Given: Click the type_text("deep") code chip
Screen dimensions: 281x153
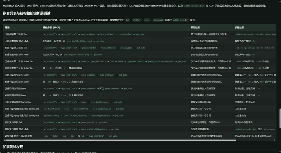Looking at the screenshot, I should tap(97, 136).
